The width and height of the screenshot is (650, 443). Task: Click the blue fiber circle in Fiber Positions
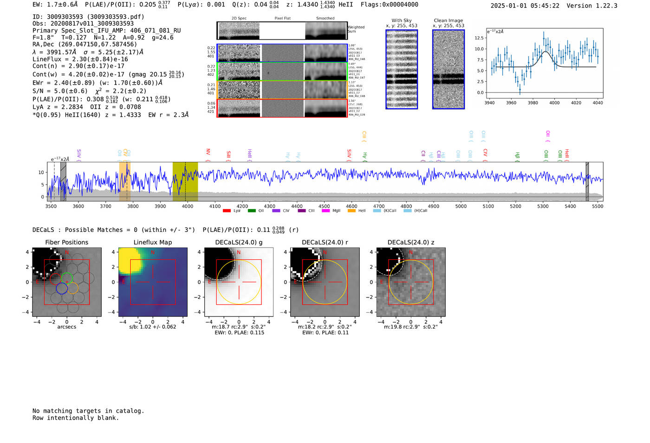tap(62, 289)
